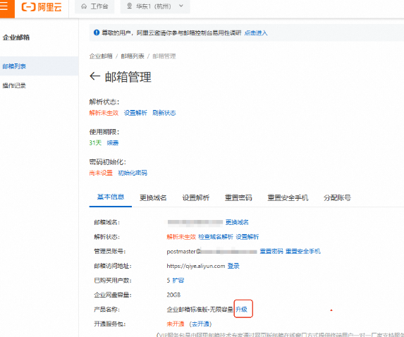Open the 工作台 workbench button

tap(94, 6)
